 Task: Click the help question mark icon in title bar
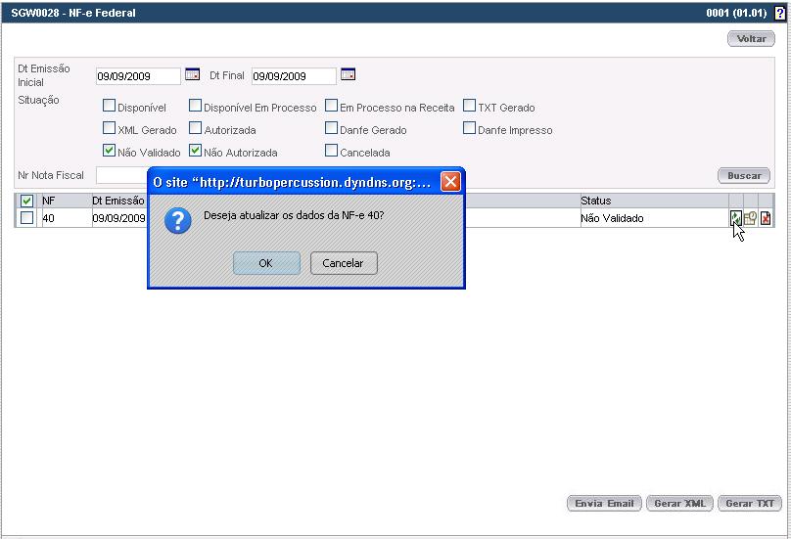[780, 14]
